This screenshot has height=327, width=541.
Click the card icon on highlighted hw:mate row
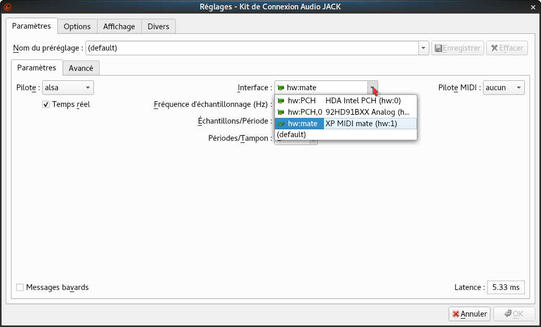tap(281, 124)
